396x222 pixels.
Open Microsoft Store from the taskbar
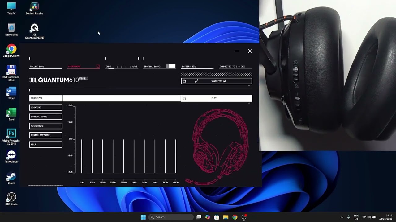coord(217,217)
